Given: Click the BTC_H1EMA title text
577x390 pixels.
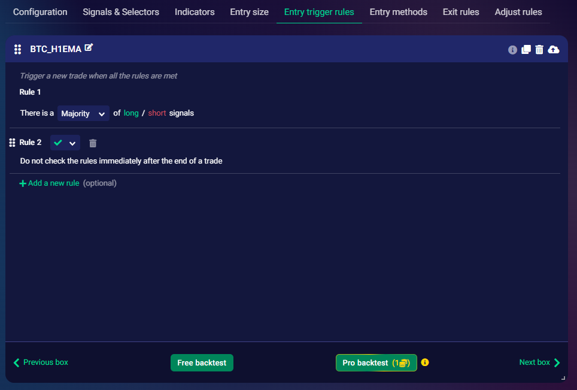Looking at the screenshot, I should (x=56, y=49).
